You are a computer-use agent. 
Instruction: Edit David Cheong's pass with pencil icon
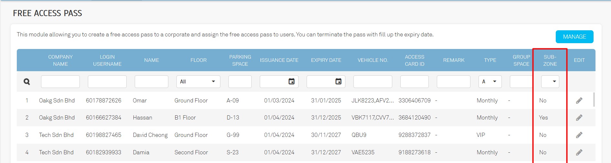tap(579, 135)
